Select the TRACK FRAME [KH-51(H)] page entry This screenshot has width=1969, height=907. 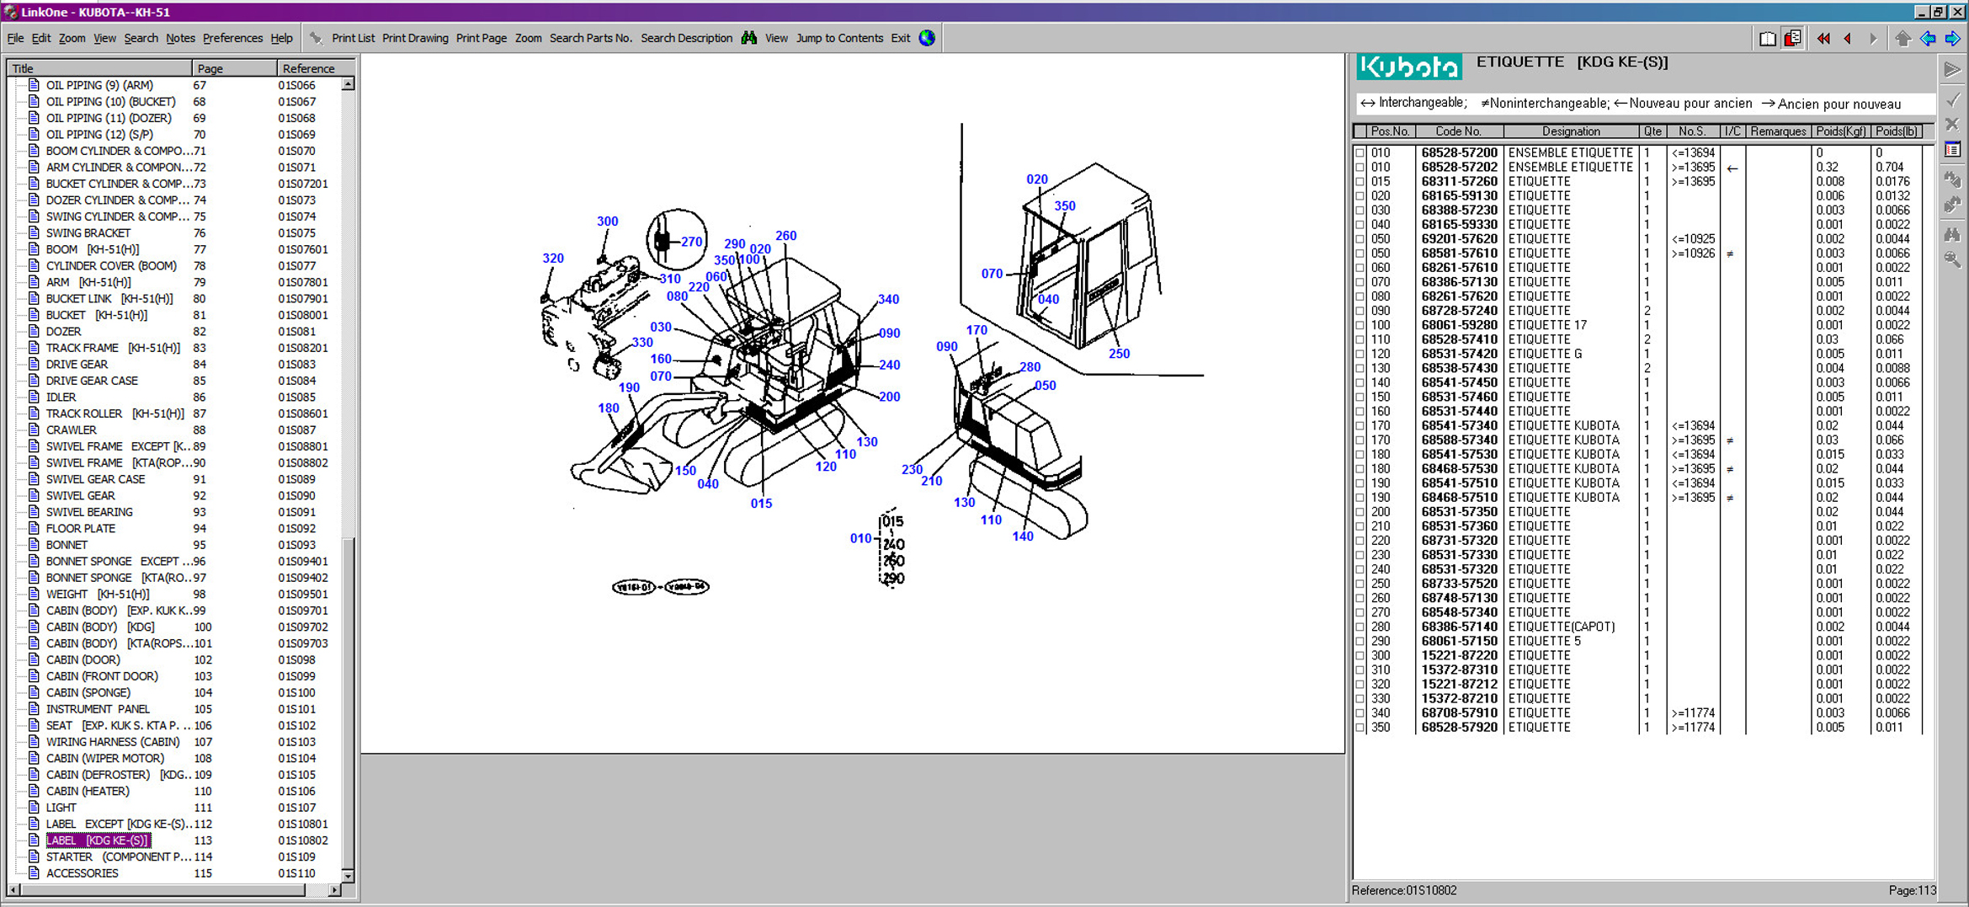point(113,348)
